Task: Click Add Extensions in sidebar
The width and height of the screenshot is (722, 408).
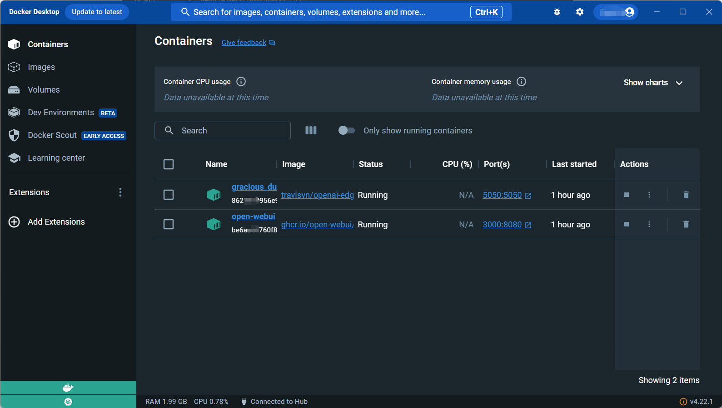Action: click(x=56, y=222)
